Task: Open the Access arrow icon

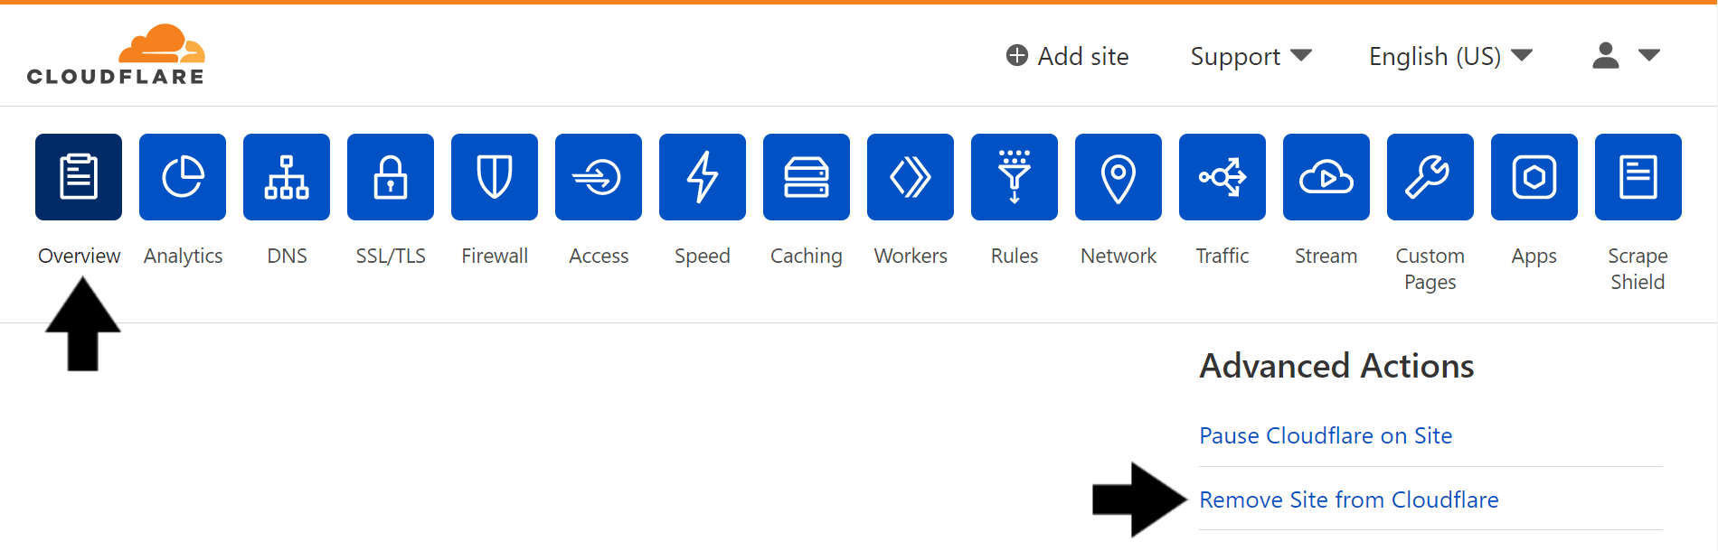Action: click(x=599, y=177)
